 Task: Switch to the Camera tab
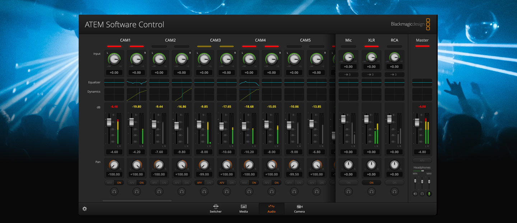point(299,209)
